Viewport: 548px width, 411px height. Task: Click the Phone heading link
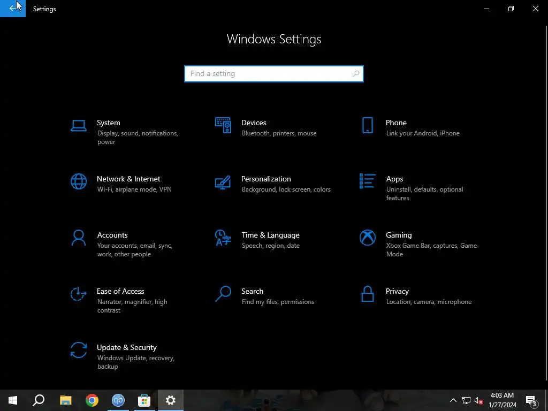click(x=396, y=123)
